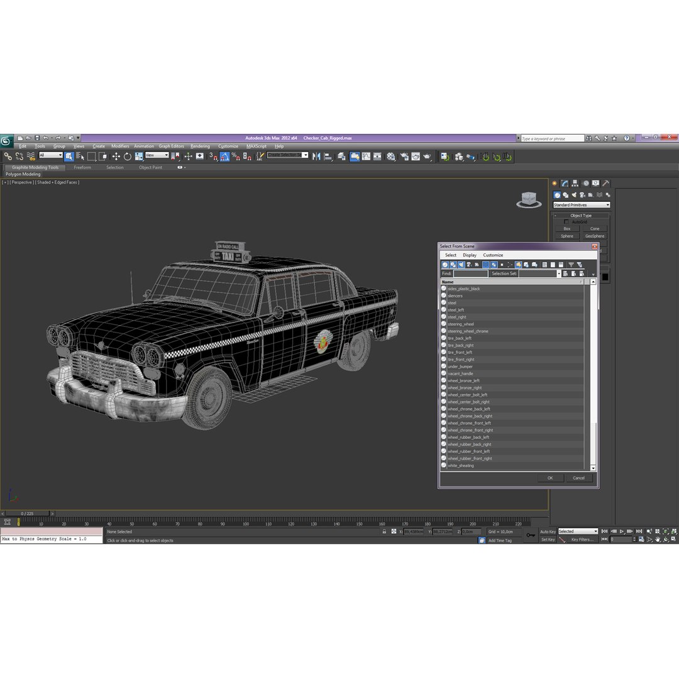Activate the Select Object tool
The width and height of the screenshot is (679, 679).
pos(69,157)
